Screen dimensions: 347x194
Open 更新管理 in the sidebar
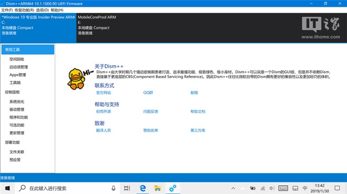17,133
